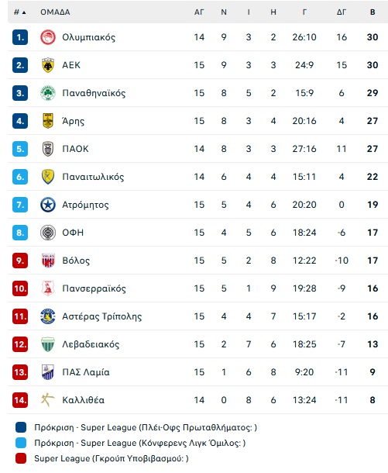Select the Kallithea team logo
Viewport: 388px width, 473px height.
[x=48, y=400]
